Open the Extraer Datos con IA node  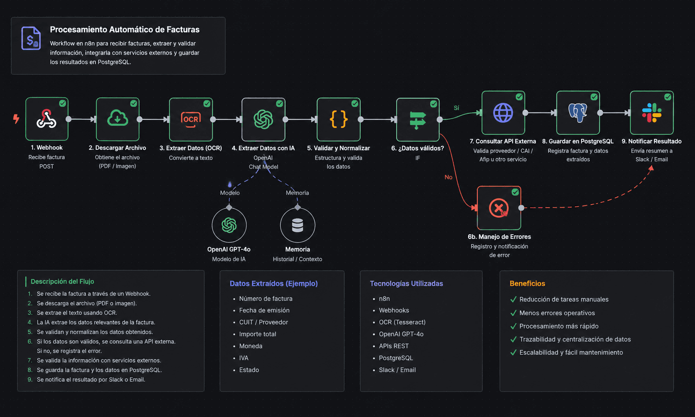[264, 119]
